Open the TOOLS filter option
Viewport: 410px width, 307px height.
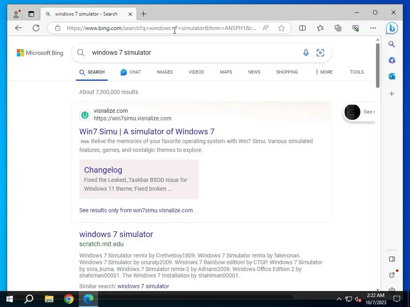pos(357,72)
